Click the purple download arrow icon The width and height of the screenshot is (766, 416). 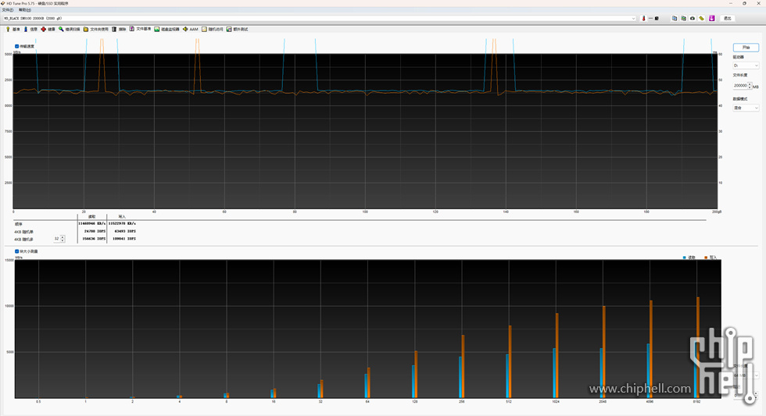(712, 19)
